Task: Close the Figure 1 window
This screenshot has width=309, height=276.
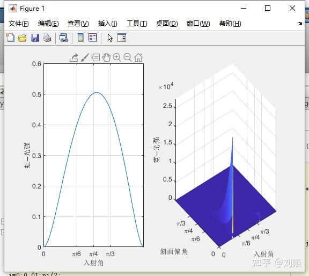Action: click(292, 8)
